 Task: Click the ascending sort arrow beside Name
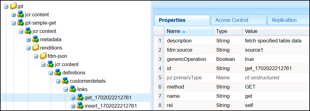pos(184,31)
